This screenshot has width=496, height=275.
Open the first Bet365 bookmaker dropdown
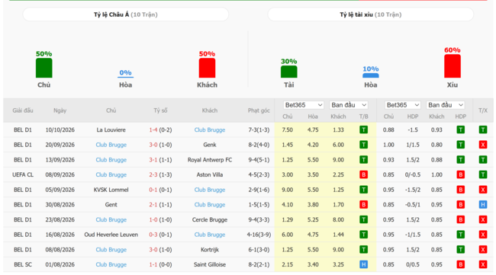click(304, 105)
